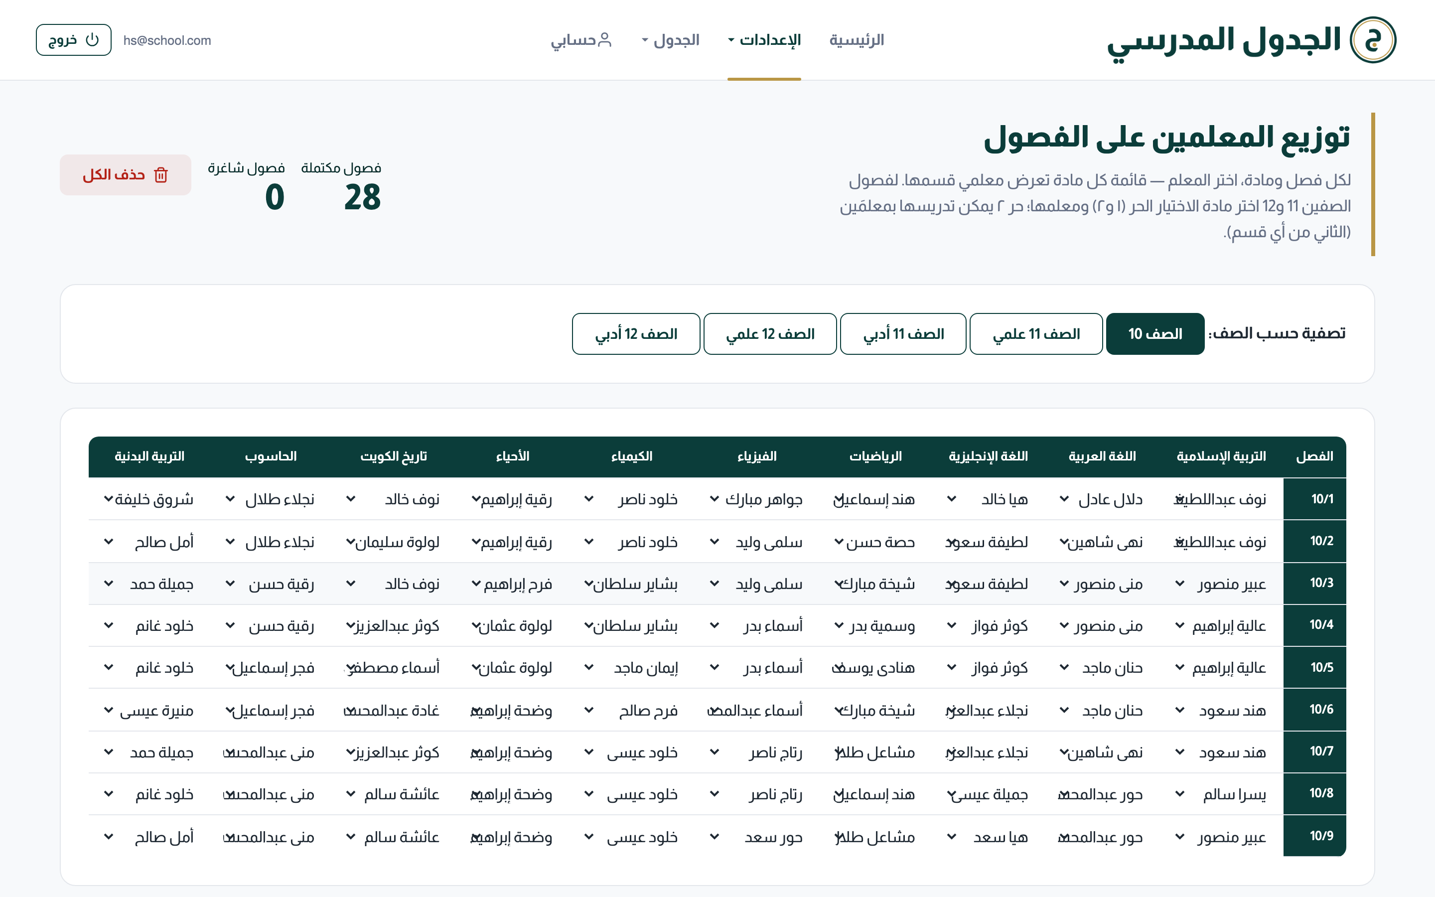Click the الرياضيات column header

[x=875, y=456]
